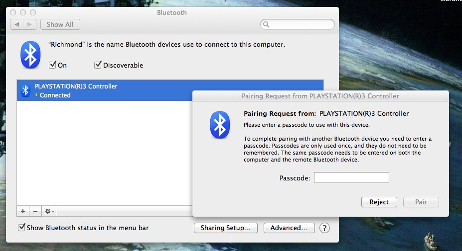462x251 pixels.
Task: Click the Bluetooth icon in the pairing dialog
Action: [x=220, y=125]
